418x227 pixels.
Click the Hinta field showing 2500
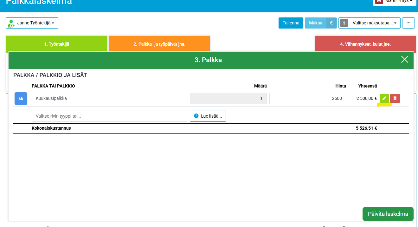(x=307, y=98)
